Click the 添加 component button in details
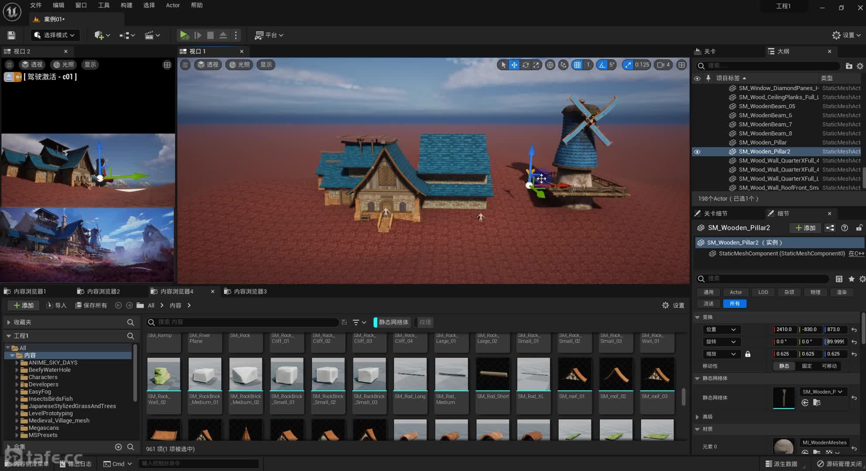 [x=805, y=228]
